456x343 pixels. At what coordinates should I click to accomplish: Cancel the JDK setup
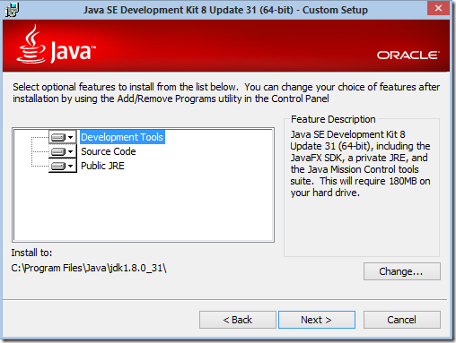[402, 320]
